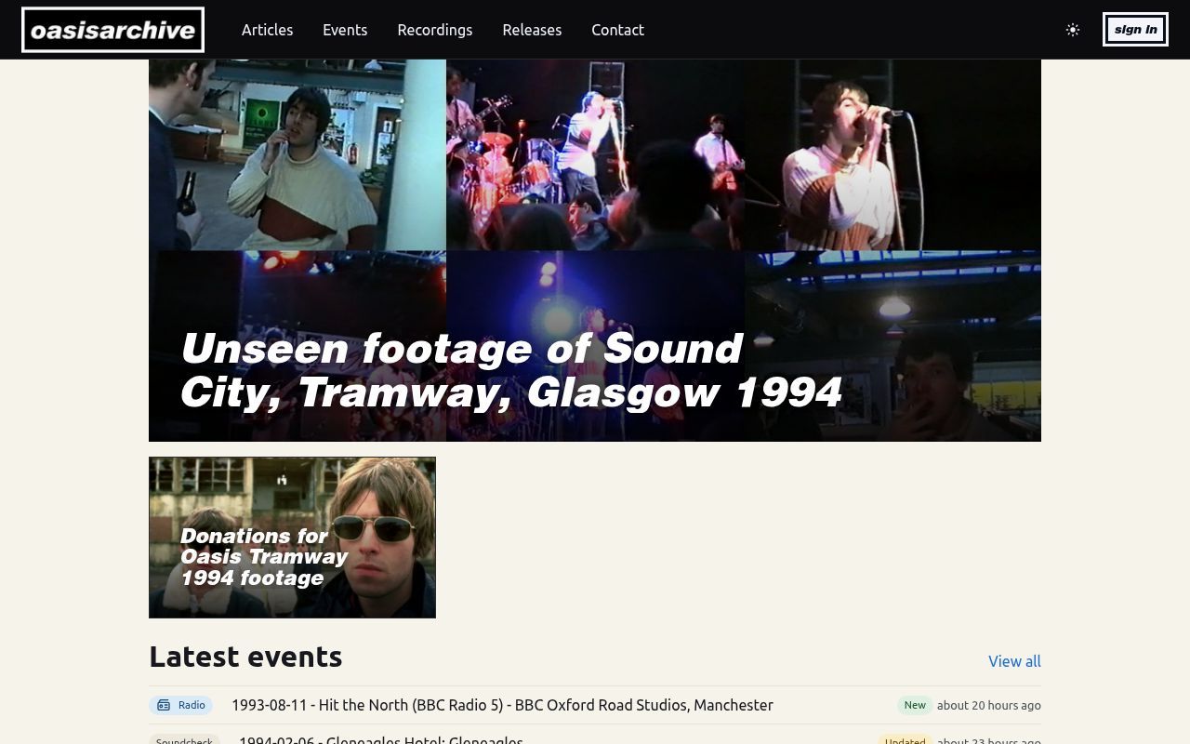Click the sign in button
The image size is (1190, 744).
coord(1135,30)
